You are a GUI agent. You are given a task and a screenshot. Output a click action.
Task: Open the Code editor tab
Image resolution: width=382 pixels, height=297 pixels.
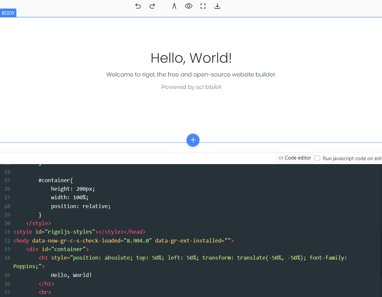point(295,158)
